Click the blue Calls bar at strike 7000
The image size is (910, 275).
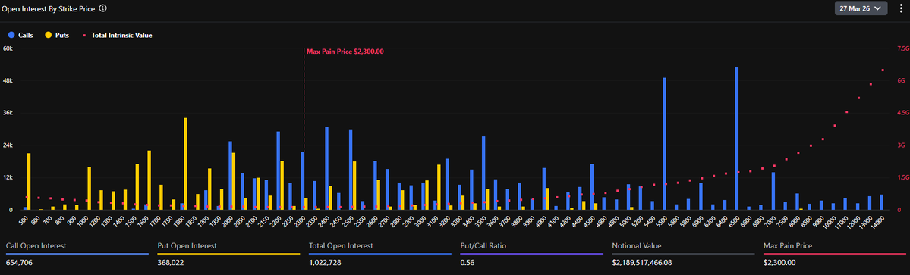773,191
